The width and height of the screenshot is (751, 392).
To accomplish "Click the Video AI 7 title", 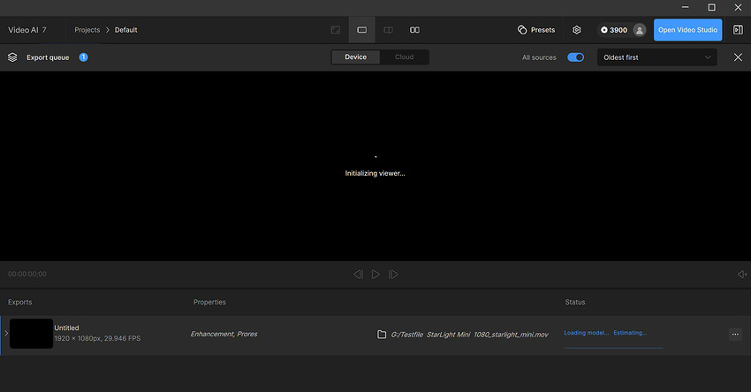I will 27,30.
